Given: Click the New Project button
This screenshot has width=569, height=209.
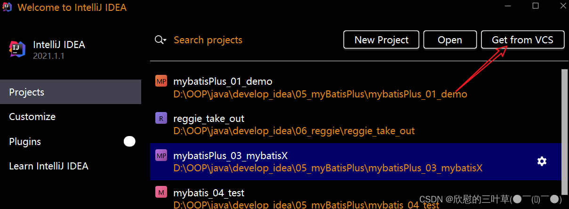Looking at the screenshot, I should coord(381,40).
